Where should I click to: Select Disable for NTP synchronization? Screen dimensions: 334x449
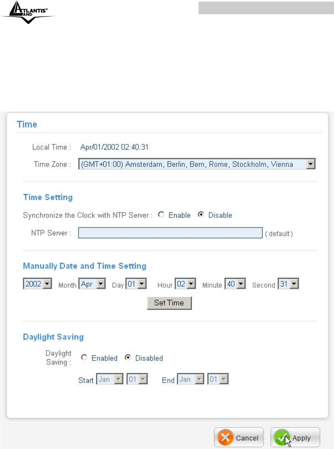[201, 215]
